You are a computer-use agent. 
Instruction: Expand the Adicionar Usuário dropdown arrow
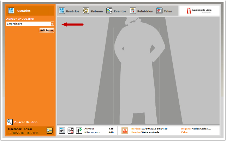[x=52, y=24]
